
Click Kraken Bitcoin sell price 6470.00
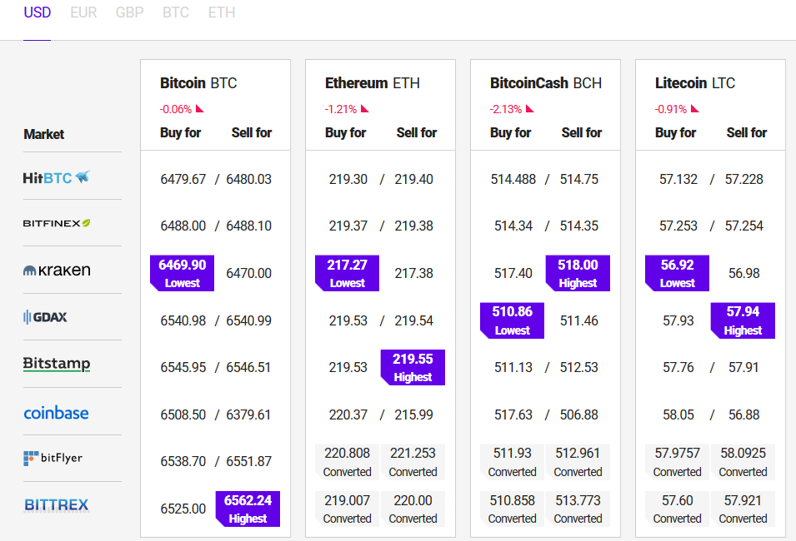click(x=248, y=273)
